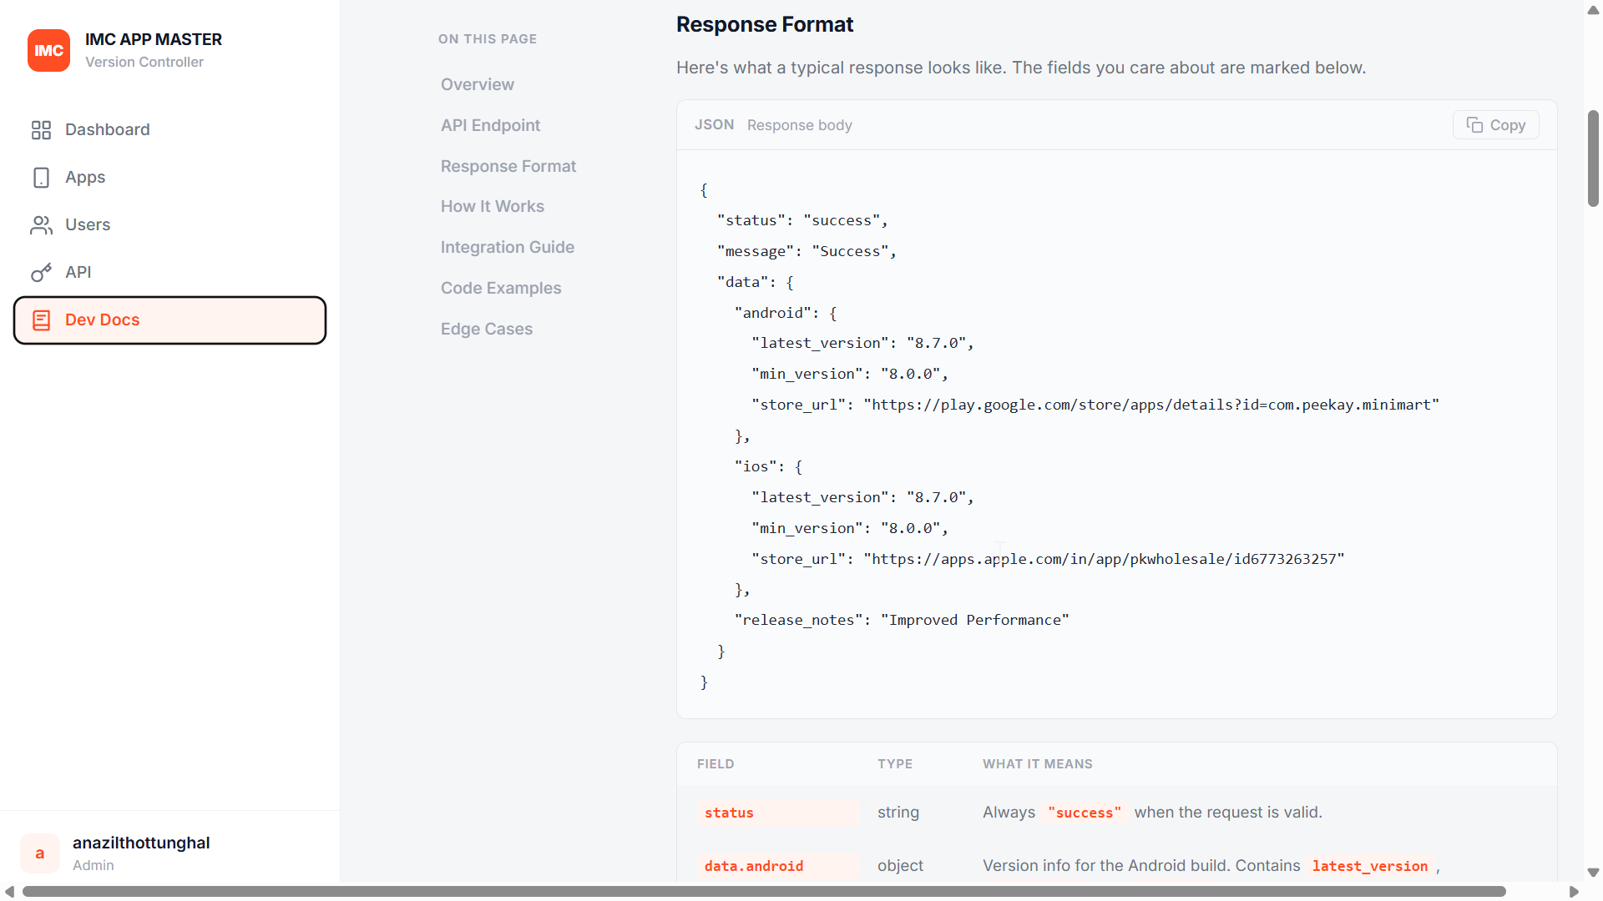Jump to Code Examples section

click(x=500, y=288)
